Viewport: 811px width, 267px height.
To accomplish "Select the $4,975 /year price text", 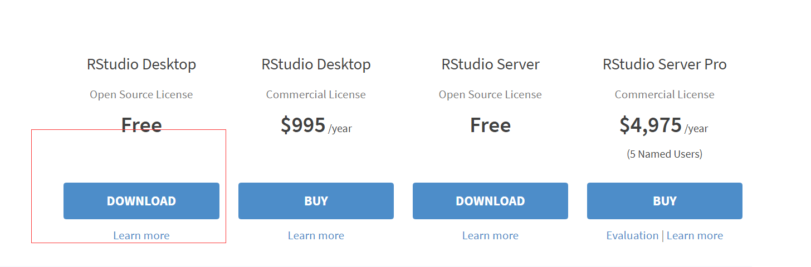I will tap(664, 125).
